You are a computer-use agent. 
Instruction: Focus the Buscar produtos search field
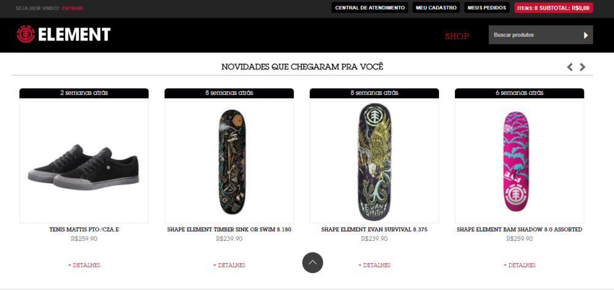pos(535,35)
